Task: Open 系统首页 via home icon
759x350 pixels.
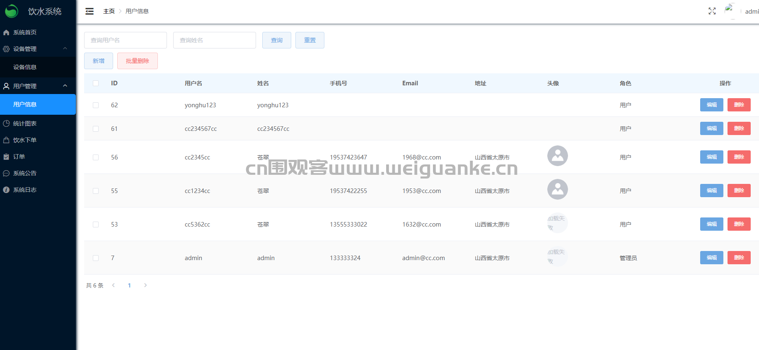Action: [6, 32]
